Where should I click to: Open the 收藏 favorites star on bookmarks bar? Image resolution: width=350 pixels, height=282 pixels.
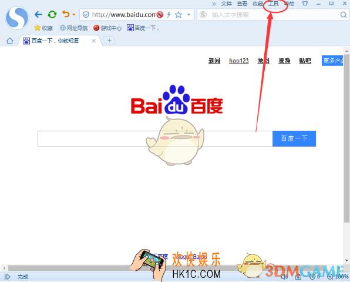click(x=43, y=28)
